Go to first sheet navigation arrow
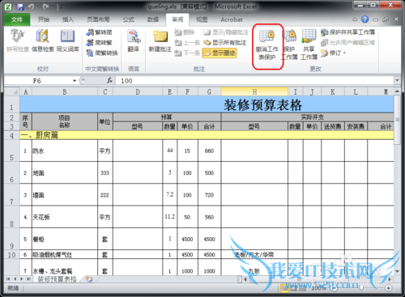The width and height of the screenshot is (405, 297). [x=8, y=279]
